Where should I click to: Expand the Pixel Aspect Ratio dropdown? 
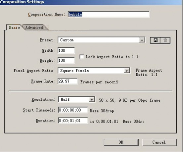click(127, 71)
